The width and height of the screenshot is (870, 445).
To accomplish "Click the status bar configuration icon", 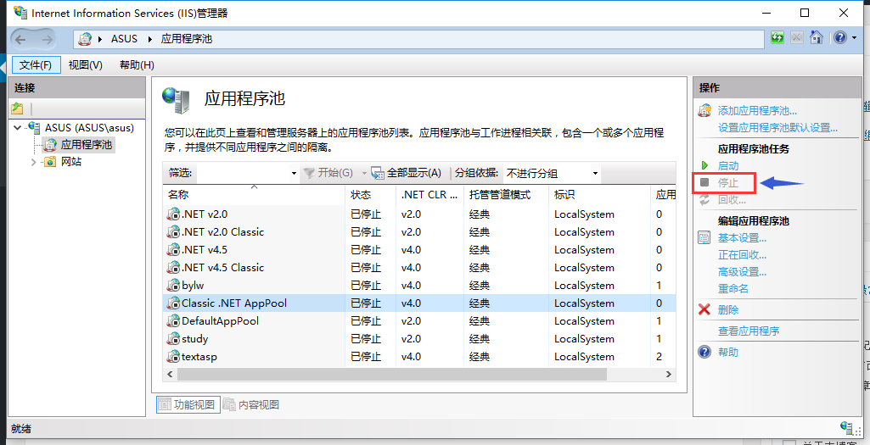I will pyautogui.click(x=847, y=427).
